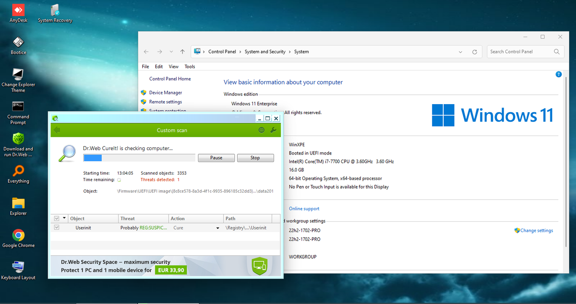Click the Dr.Web scan progress bar
This screenshot has width=576, height=304.
click(139, 158)
